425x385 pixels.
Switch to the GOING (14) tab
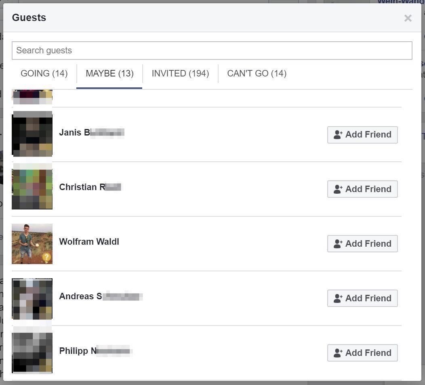(44, 73)
